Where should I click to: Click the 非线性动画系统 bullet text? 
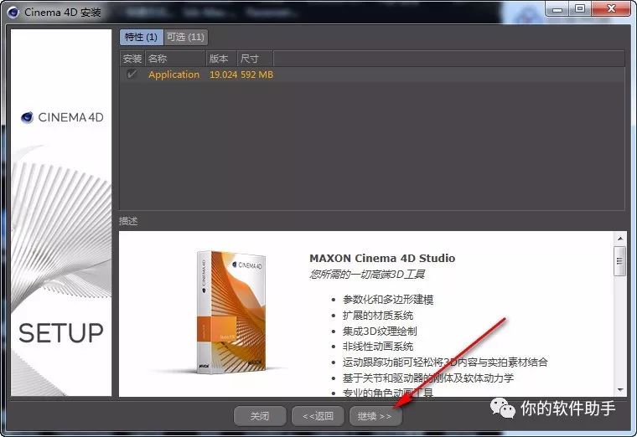pyautogui.click(x=378, y=347)
